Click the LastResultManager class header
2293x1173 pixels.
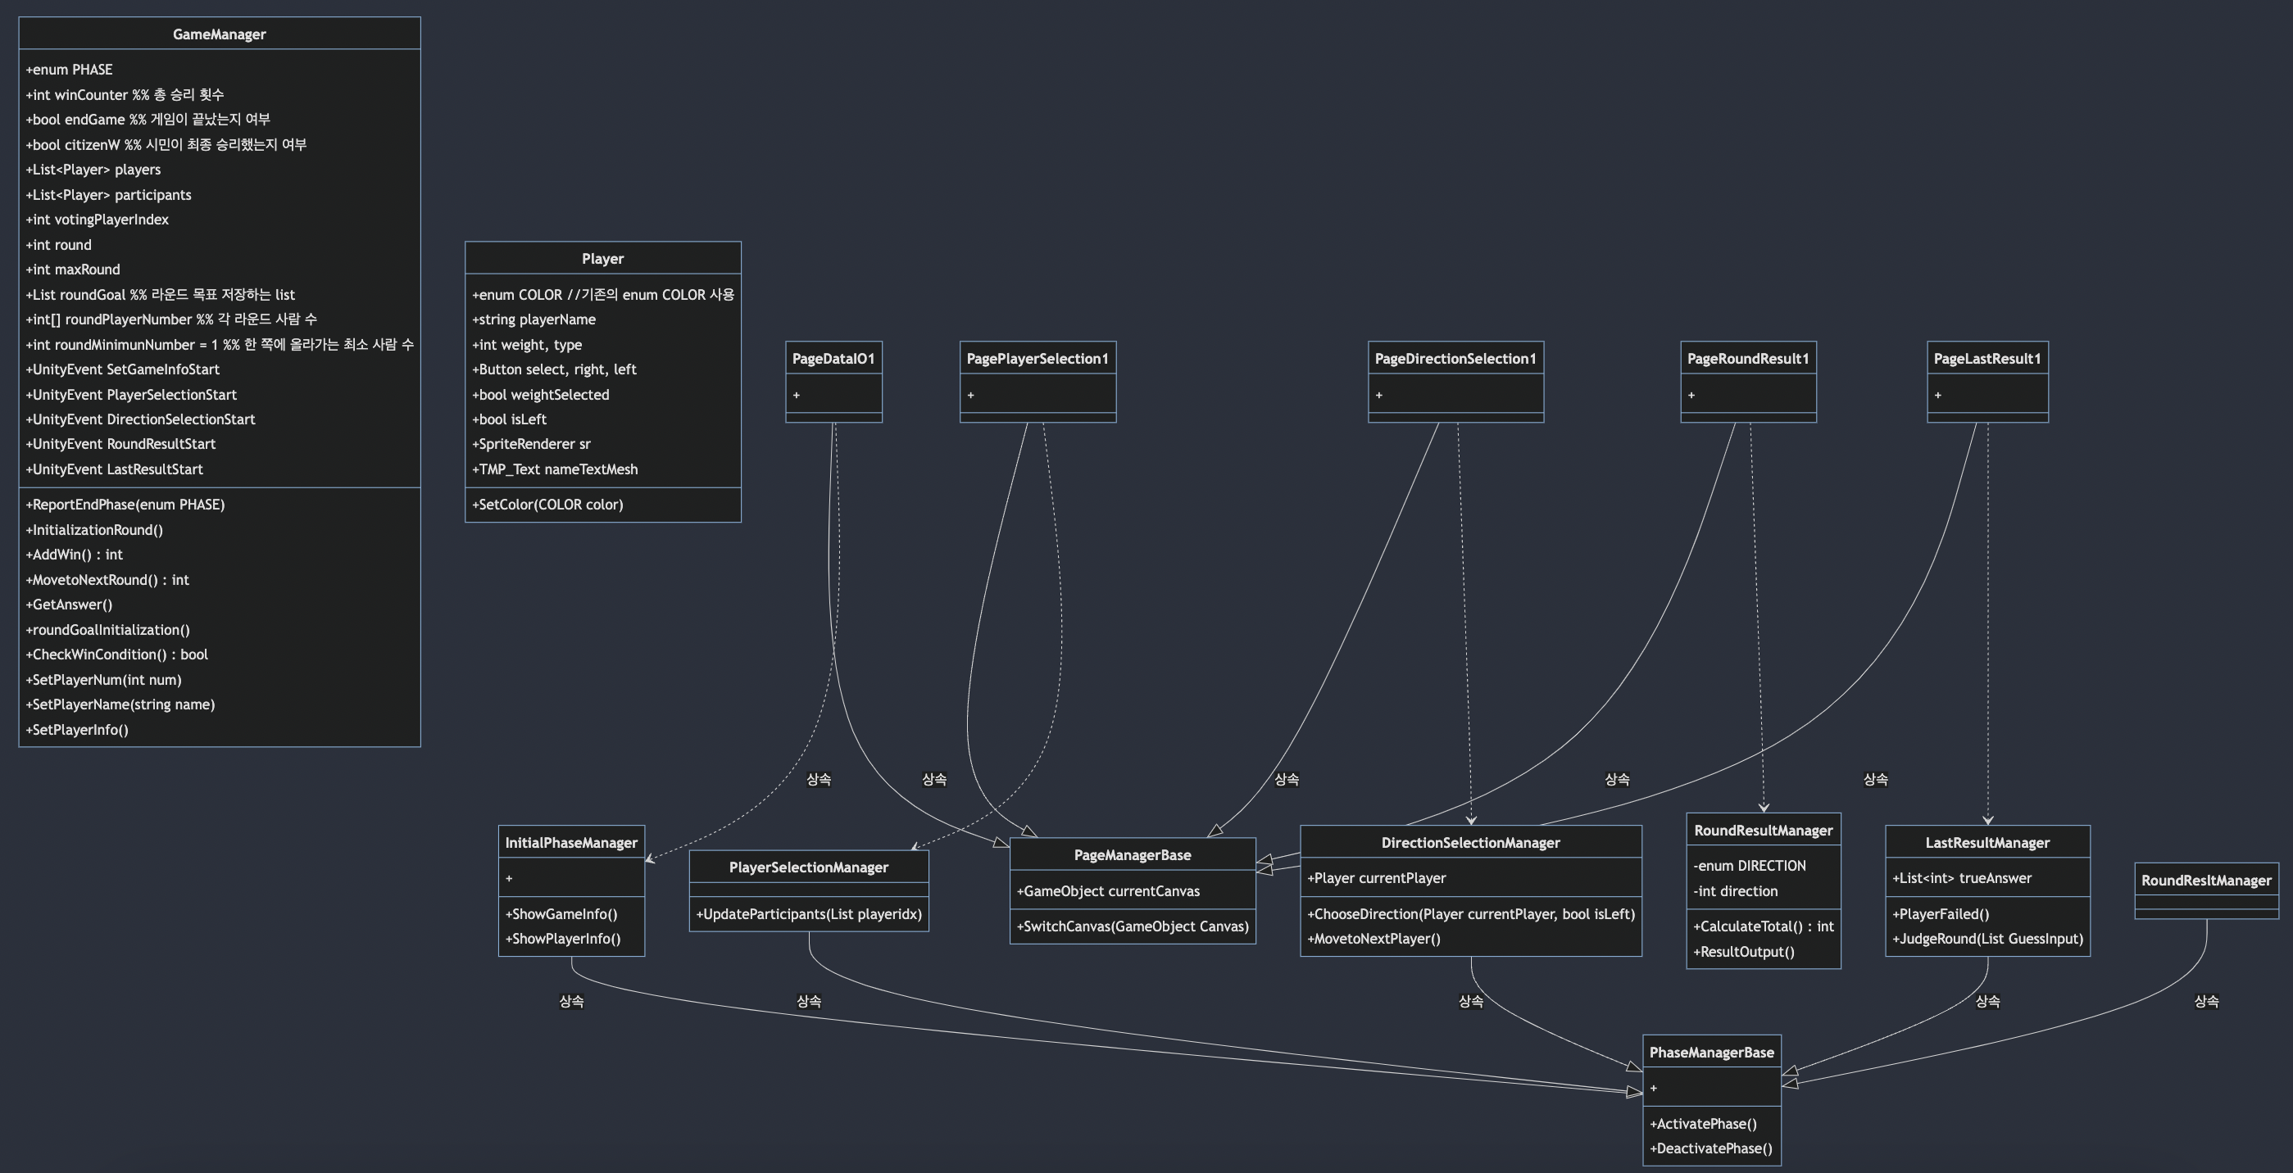(x=1987, y=843)
